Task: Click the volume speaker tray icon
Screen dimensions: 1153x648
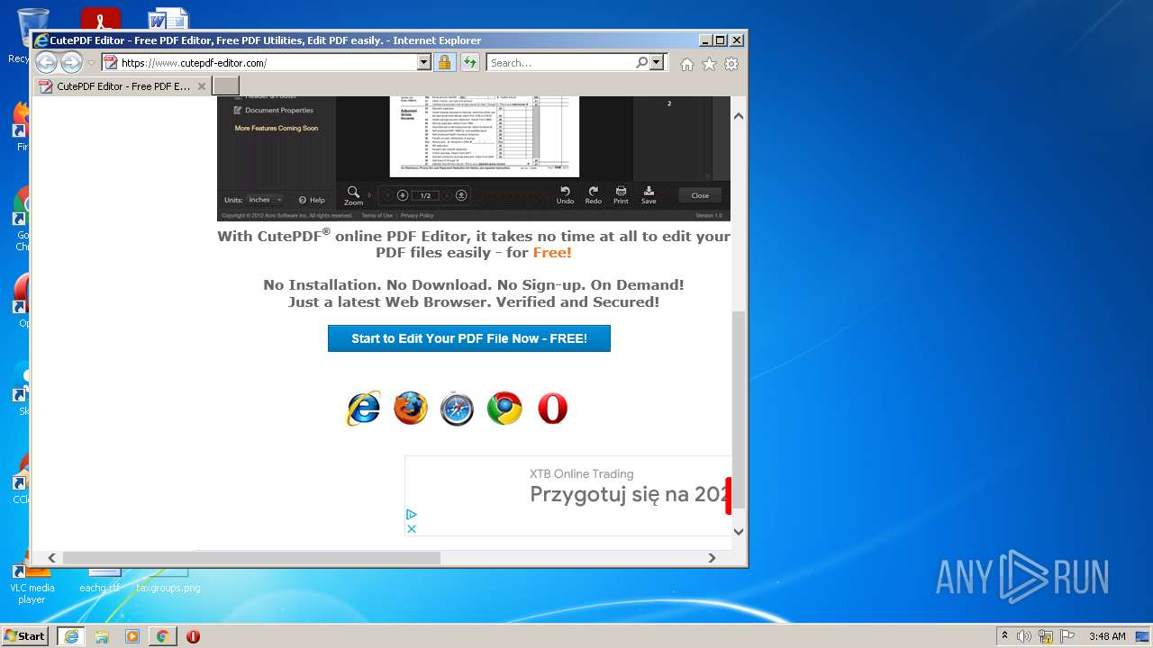Action: (1024, 636)
